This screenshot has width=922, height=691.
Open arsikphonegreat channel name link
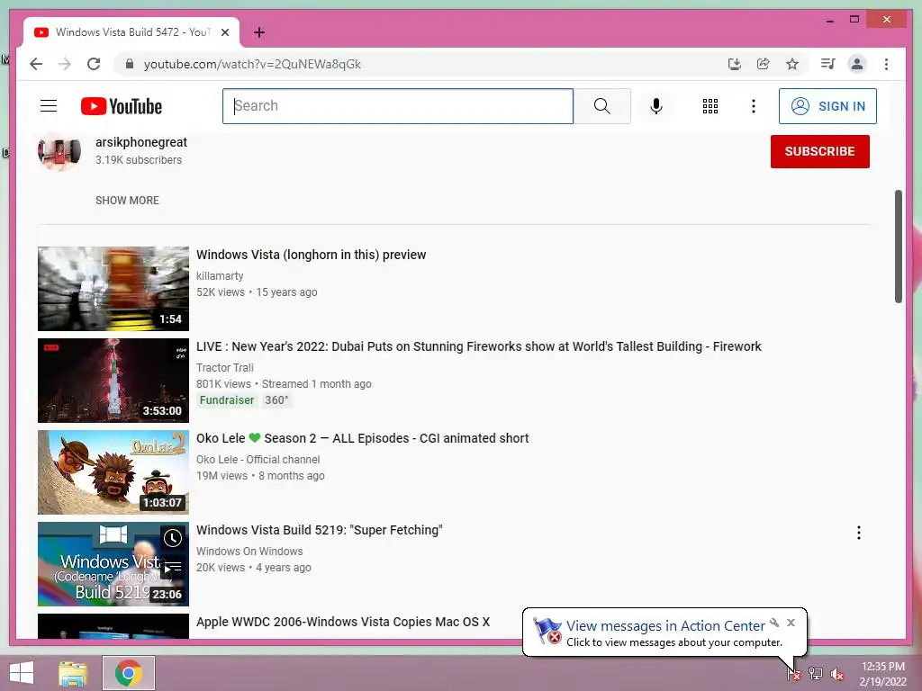point(141,142)
